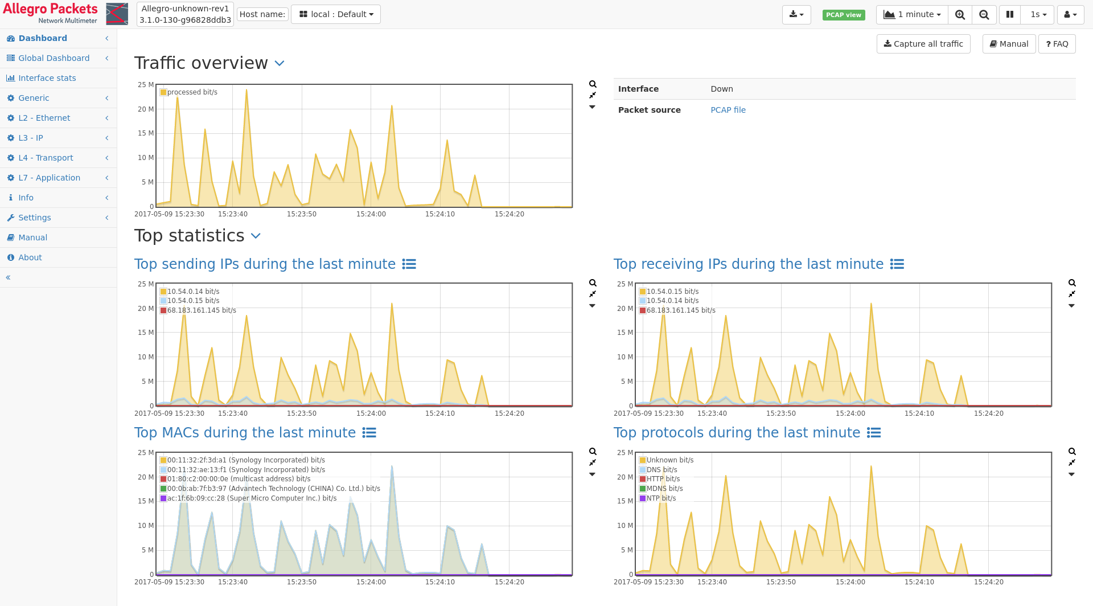Click the Allegro Packets logo
This screenshot has width=1093, height=606.
[x=65, y=14]
